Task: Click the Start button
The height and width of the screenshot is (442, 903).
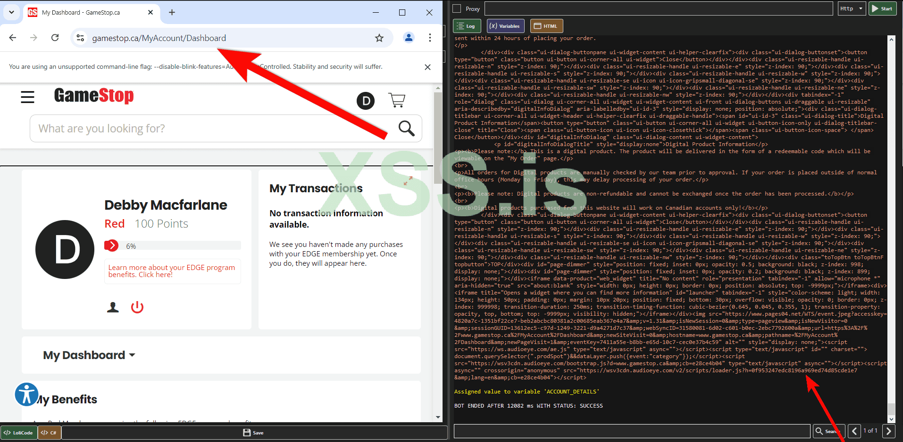Action: (x=882, y=8)
